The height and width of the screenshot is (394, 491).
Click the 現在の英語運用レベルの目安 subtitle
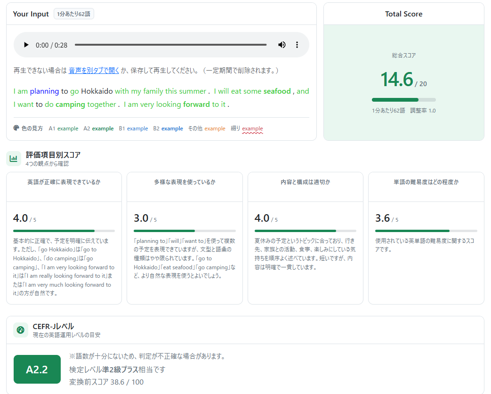67,335
